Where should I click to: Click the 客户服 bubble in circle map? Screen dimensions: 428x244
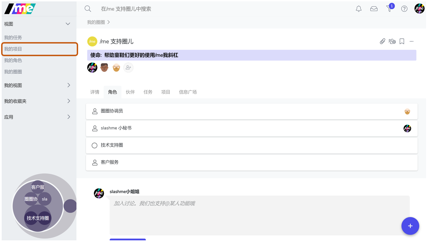[x=38, y=187]
